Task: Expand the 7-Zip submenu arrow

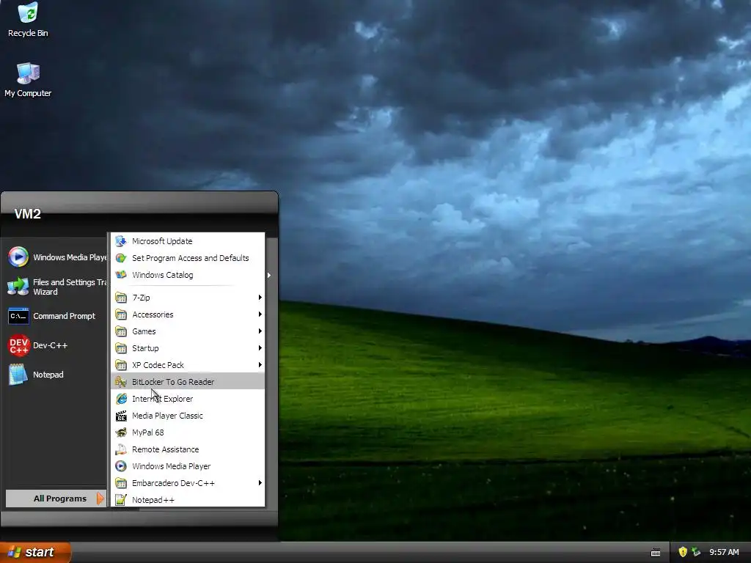Action: [260, 298]
